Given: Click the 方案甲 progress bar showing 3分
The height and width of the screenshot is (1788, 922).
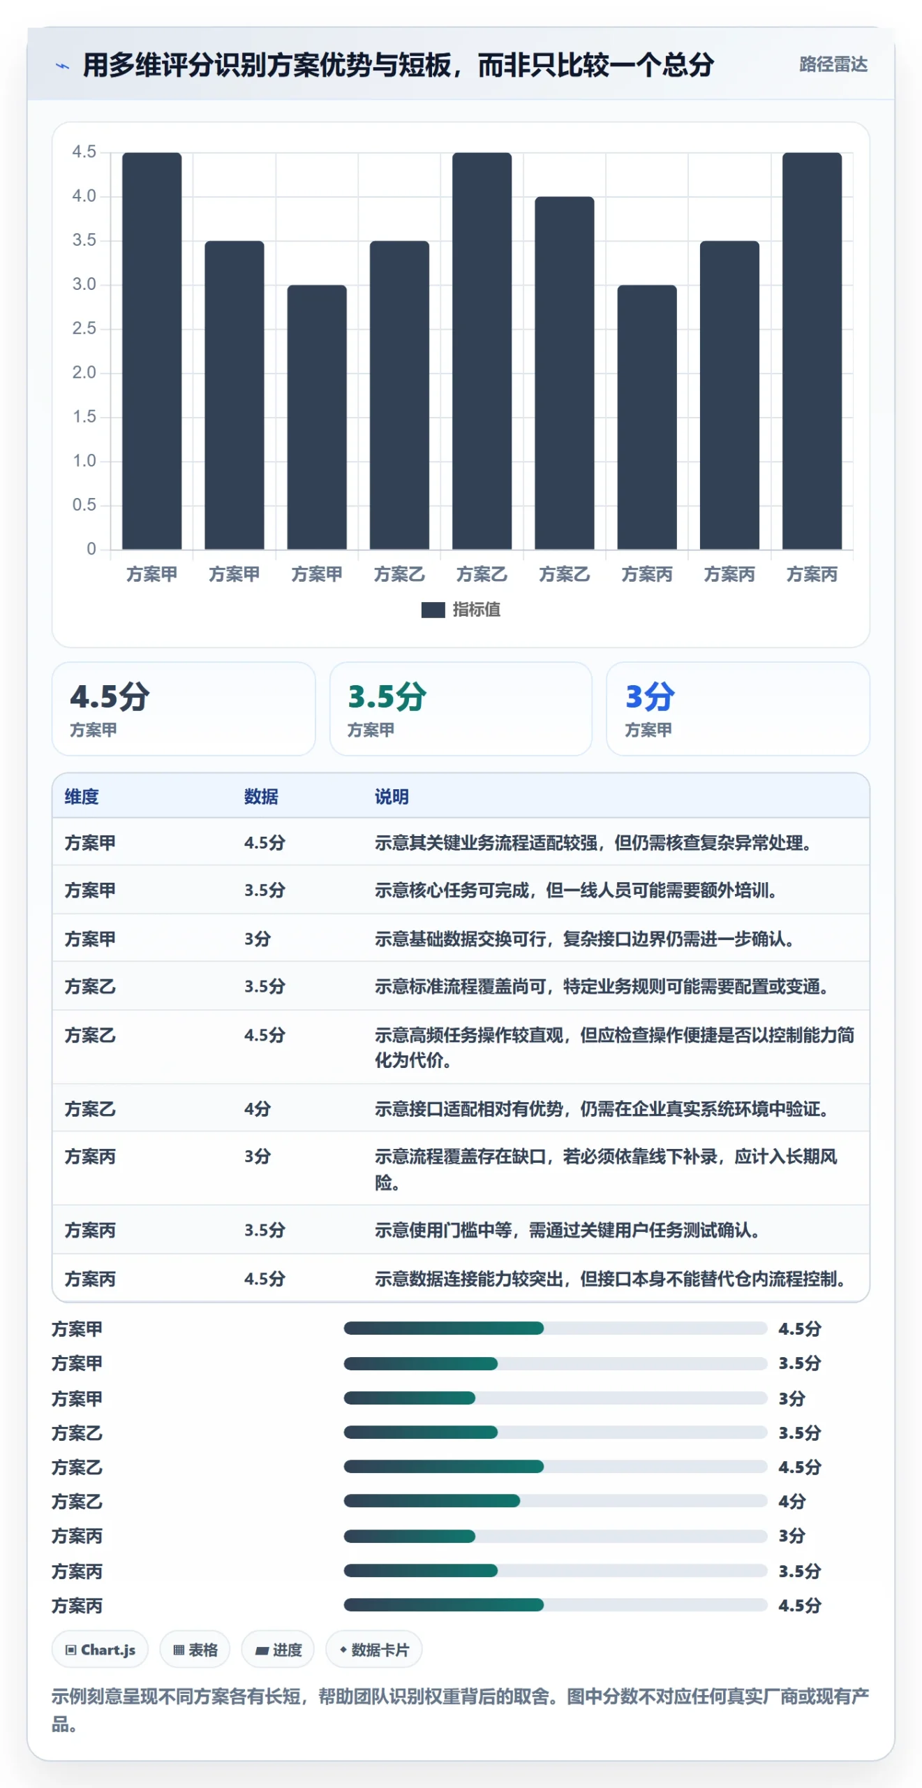Looking at the screenshot, I should pyautogui.click(x=556, y=1398).
